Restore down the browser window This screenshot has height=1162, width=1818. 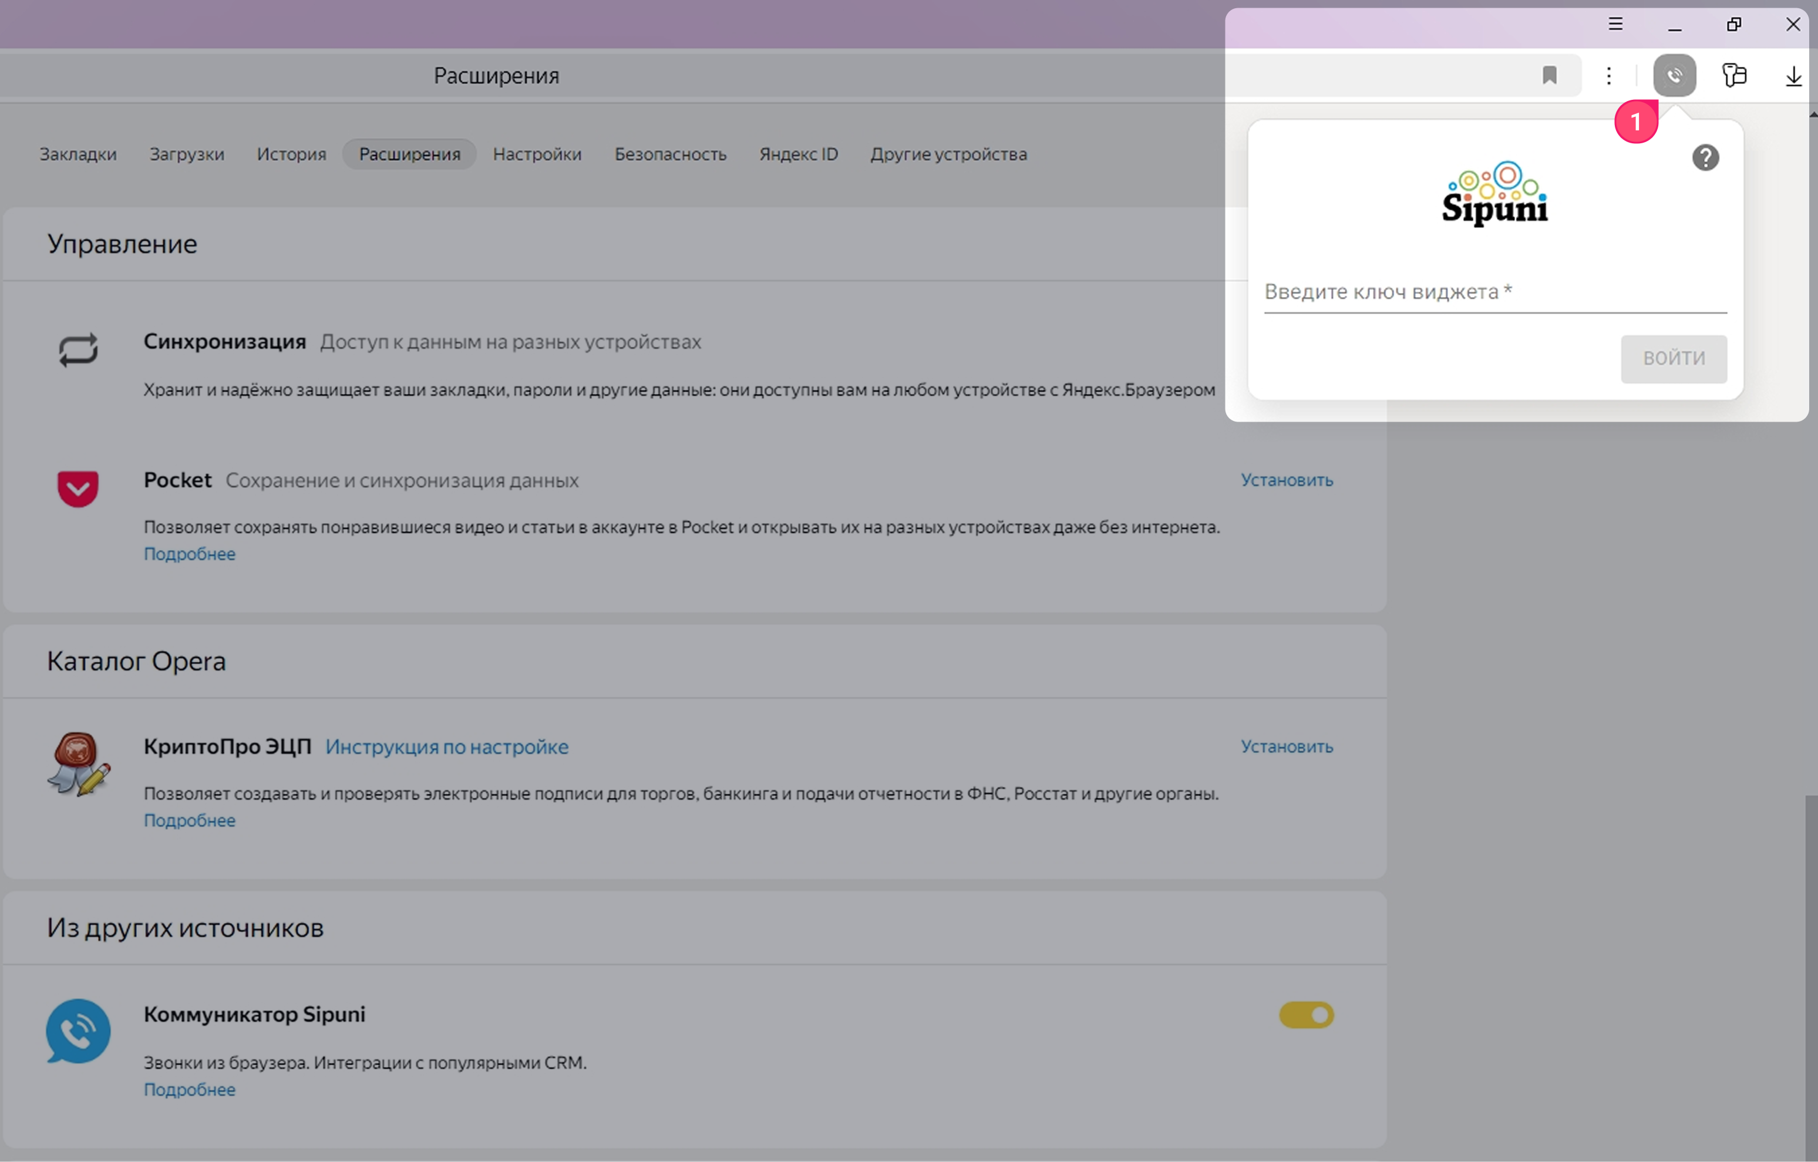[1734, 24]
